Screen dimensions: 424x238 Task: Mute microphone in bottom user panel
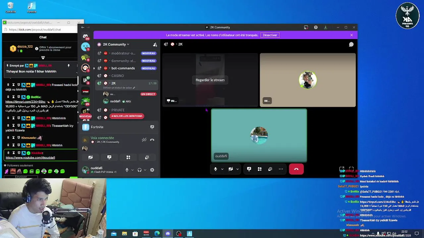click(x=127, y=170)
